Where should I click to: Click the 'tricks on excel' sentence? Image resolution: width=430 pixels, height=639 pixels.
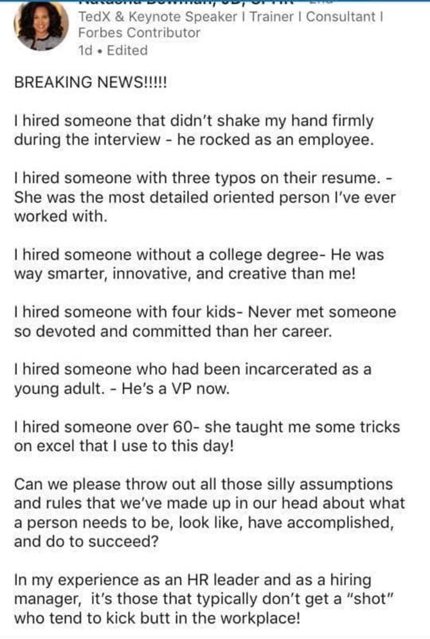(207, 436)
